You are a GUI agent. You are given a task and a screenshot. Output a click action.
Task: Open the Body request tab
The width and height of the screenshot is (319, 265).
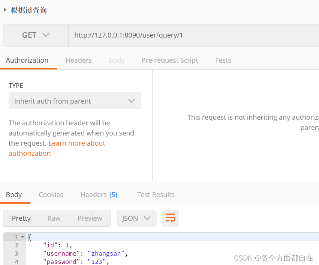[116, 60]
